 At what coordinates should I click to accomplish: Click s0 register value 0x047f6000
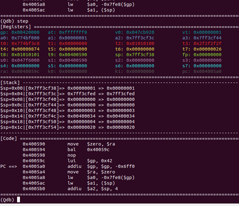(26, 60)
